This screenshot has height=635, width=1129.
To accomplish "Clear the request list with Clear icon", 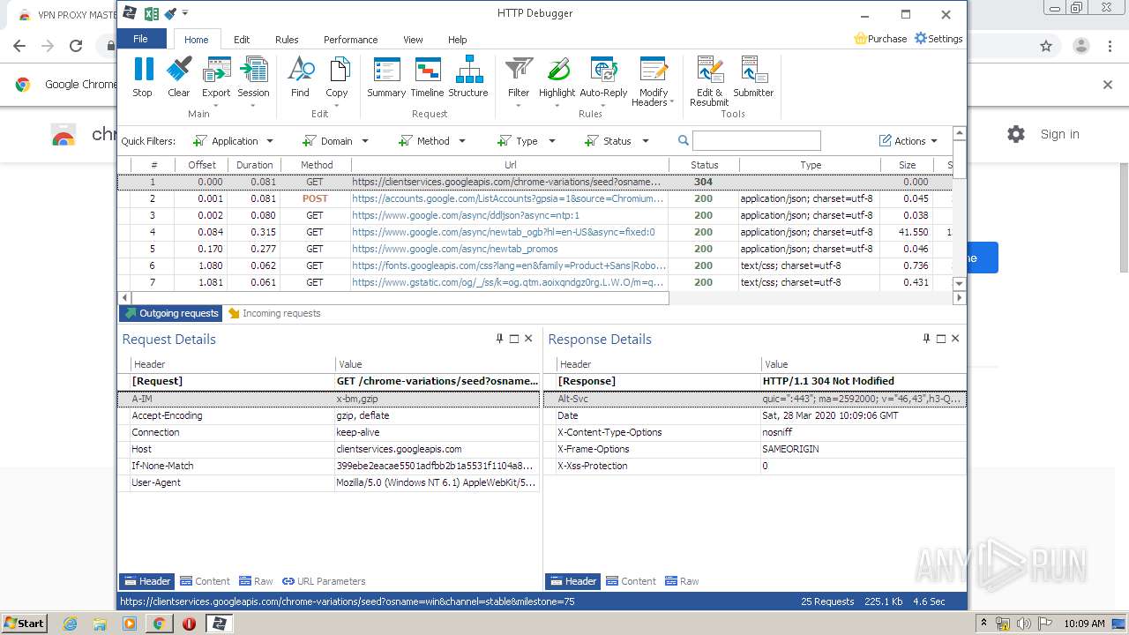I will [178, 77].
